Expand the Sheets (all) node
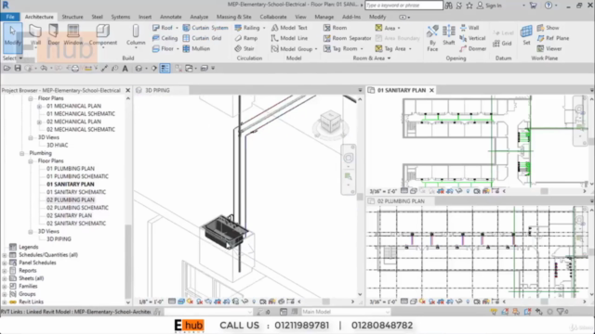The image size is (595, 334). [x=5, y=278]
